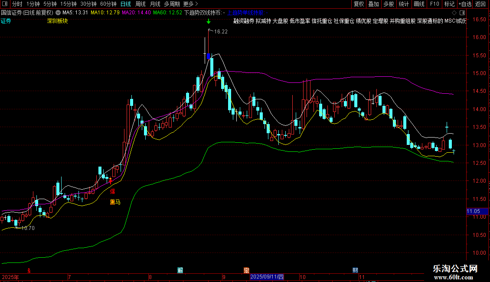Click the 解 event marker on timeline
Image resolution: width=490 pixels, height=282 pixels.
(180, 270)
